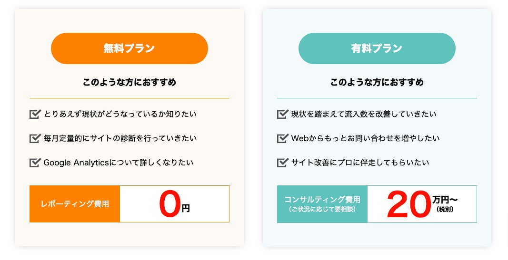This screenshot has width=508, height=260.
Task: Click the orange レポーティング費用 label
Action: click(75, 204)
